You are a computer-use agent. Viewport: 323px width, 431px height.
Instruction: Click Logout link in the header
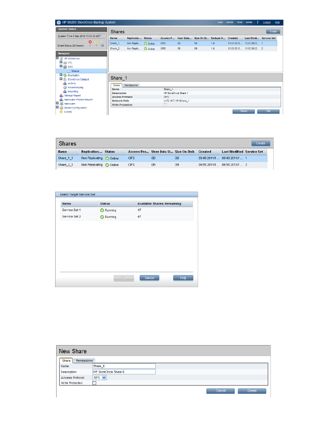click(267, 22)
